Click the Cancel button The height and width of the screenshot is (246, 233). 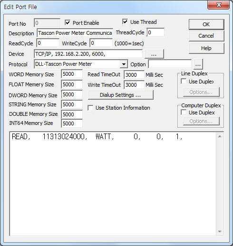pyautogui.click(x=206, y=36)
